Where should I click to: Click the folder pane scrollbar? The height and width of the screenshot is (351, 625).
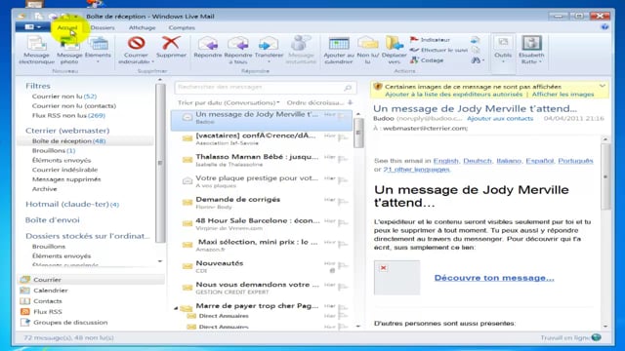(160, 163)
